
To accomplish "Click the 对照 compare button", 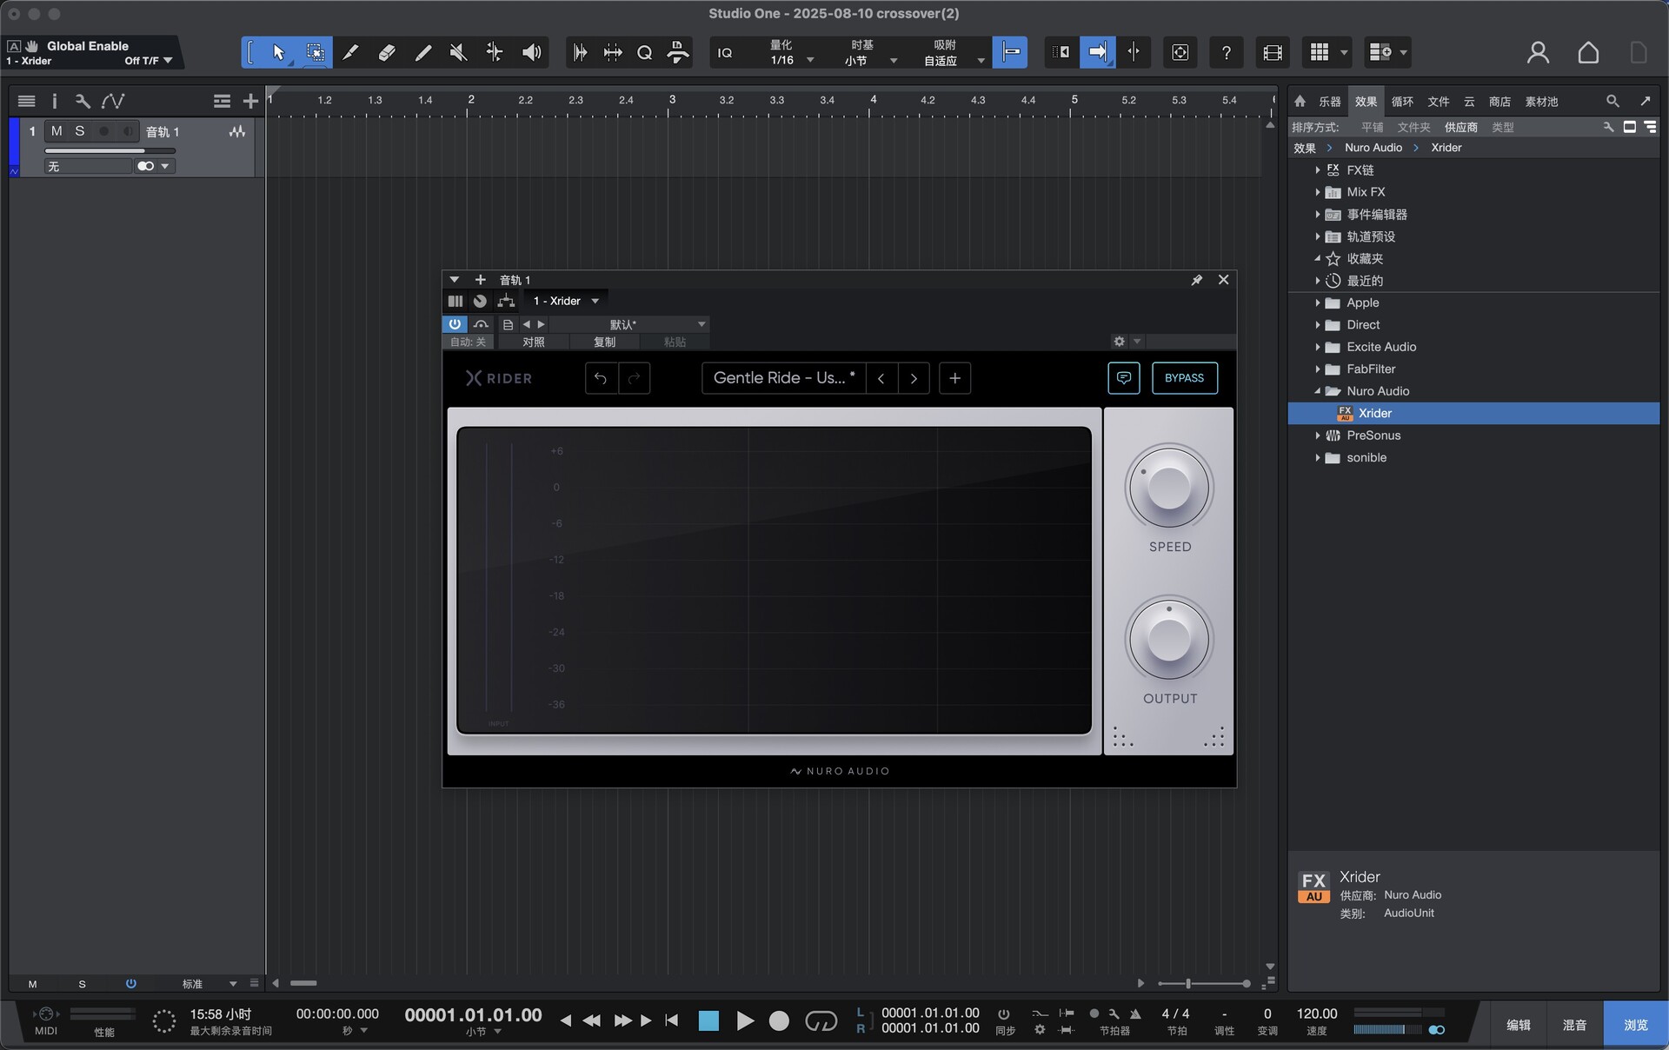I will (533, 342).
